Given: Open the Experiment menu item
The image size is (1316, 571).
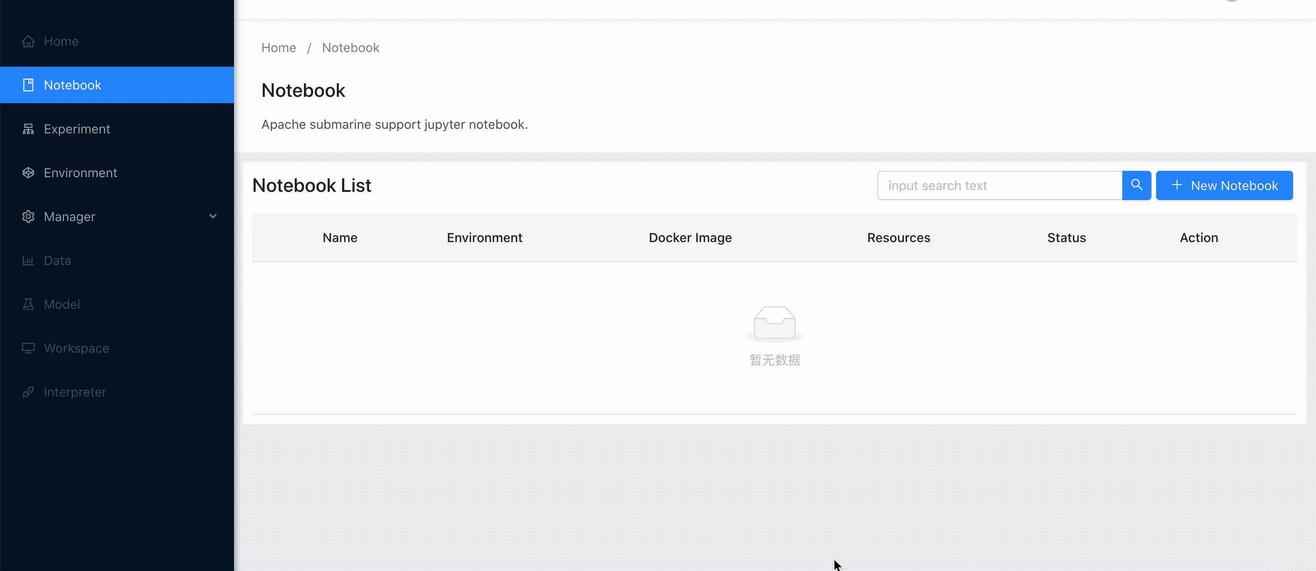Looking at the screenshot, I should [77, 129].
